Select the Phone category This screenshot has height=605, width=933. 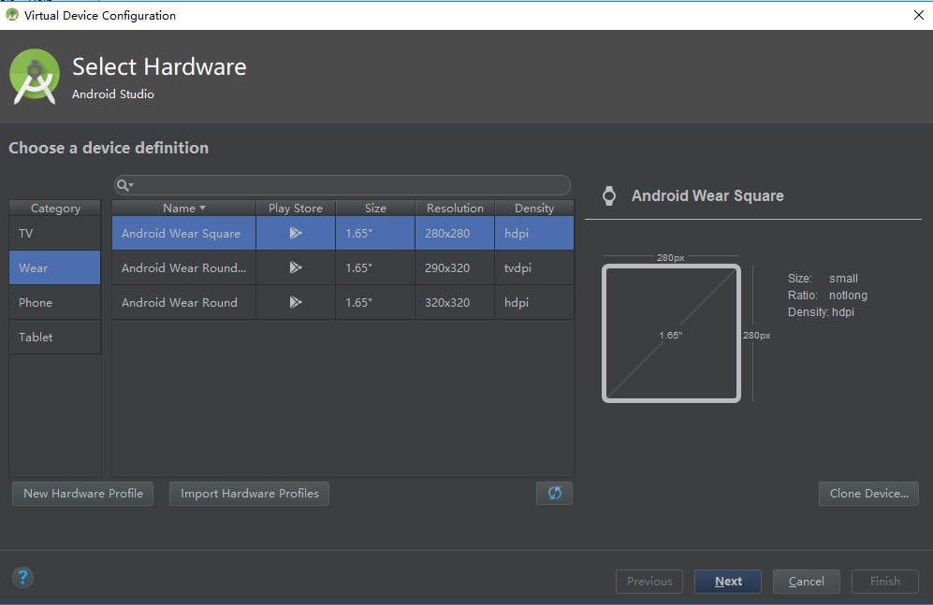pos(54,302)
